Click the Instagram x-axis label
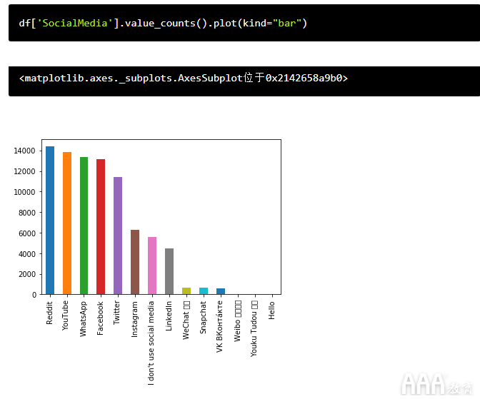Image resolution: width=480 pixels, height=399 pixels. (x=135, y=319)
